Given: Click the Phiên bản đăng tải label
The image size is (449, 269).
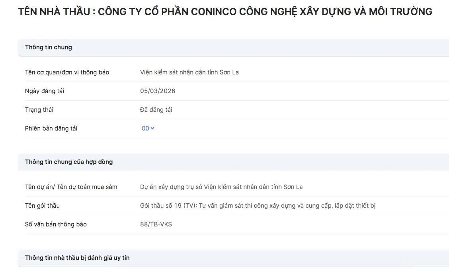Looking at the screenshot, I should point(51,129).
